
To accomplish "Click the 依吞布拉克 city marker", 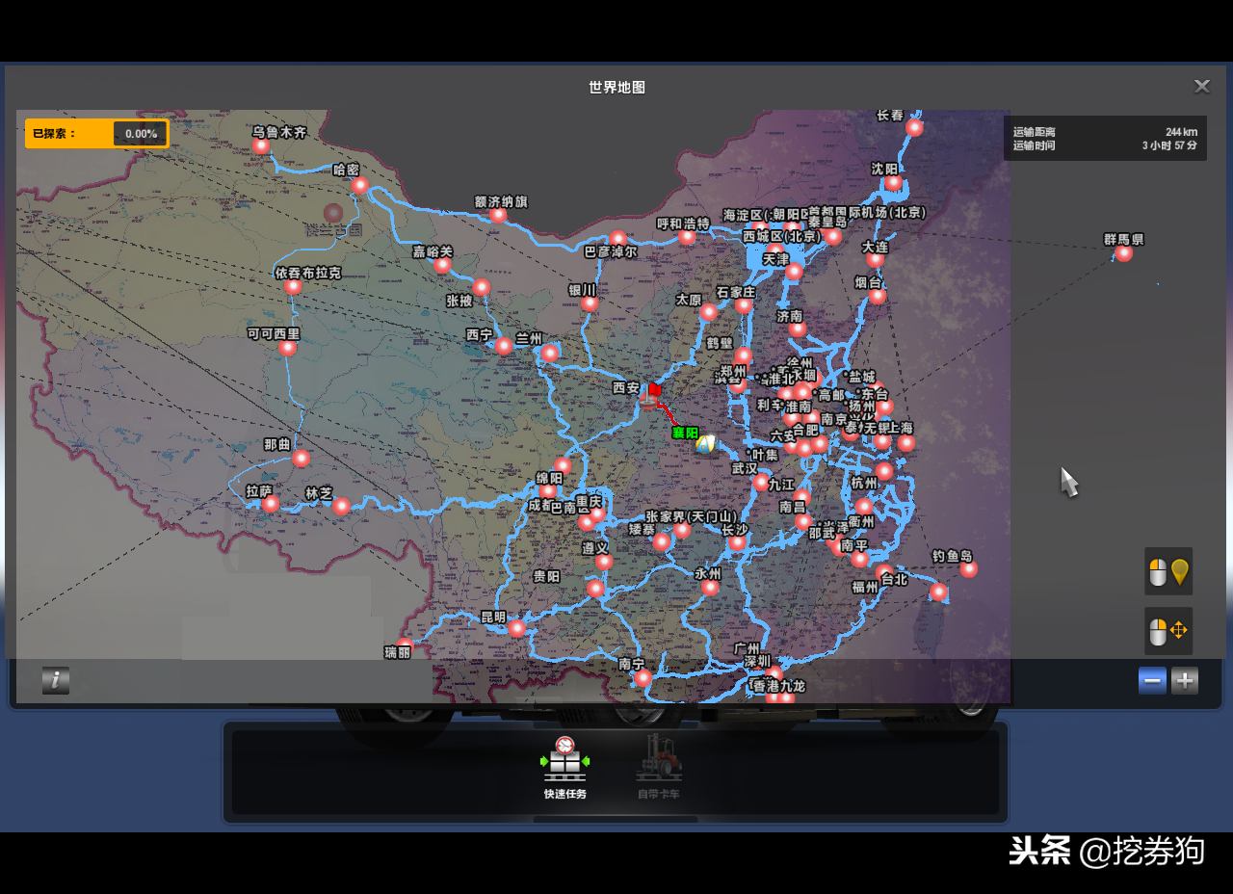I will tap(294, 286).
